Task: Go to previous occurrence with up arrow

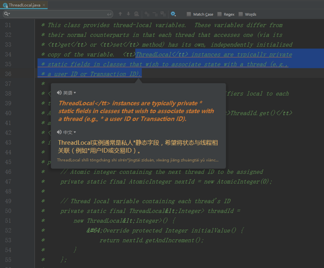Action: [x=120, y=14]
